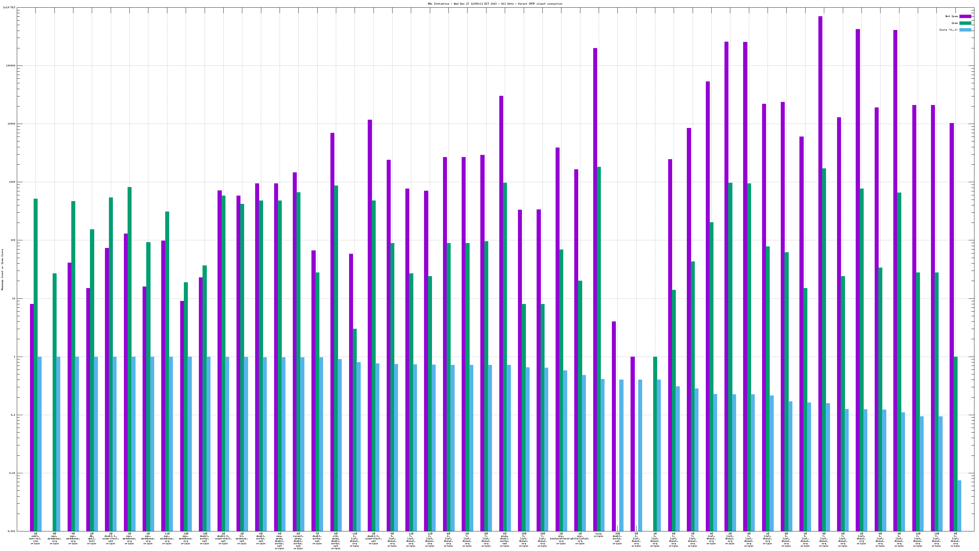The height and width of the screenshot is (551, 979).
Task: Click the shortest blue Score bar at far right
Action: coord(959,506)
